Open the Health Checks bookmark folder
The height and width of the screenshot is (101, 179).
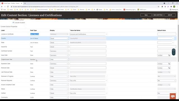pos(59,10)
